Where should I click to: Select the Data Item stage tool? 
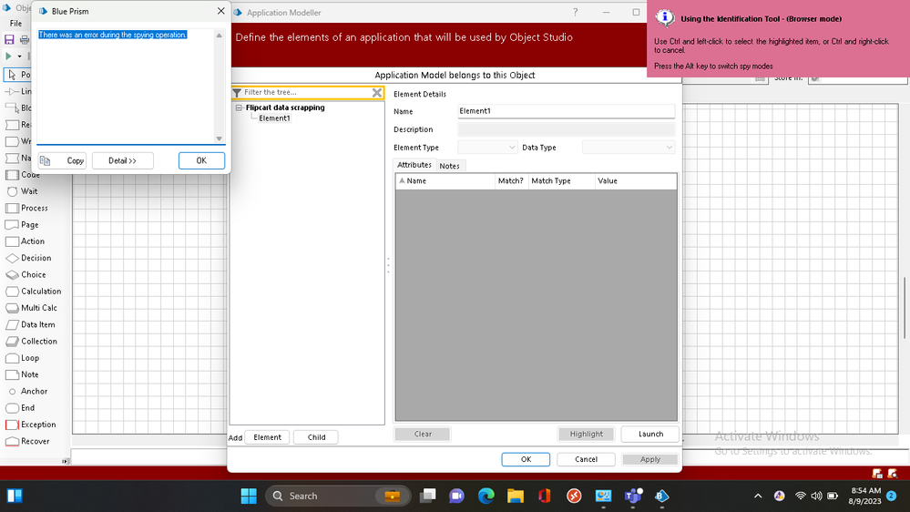click(37, 324)
